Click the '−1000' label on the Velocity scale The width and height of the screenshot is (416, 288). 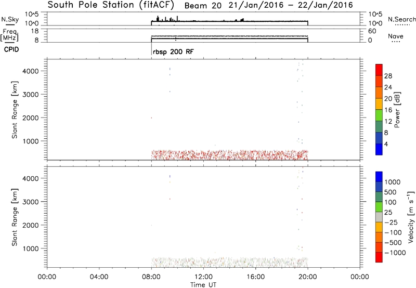tap(395, 253)
